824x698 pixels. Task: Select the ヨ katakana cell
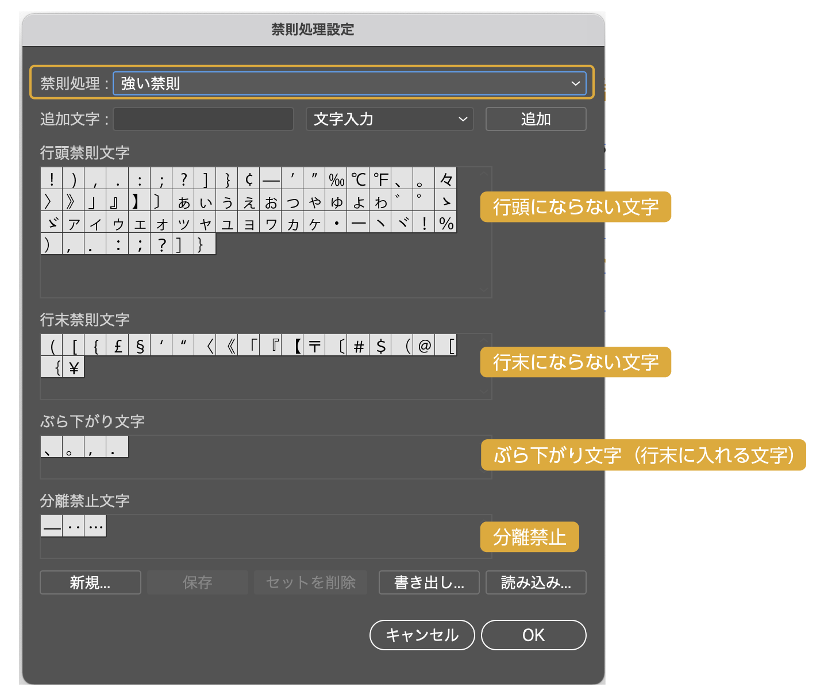click(x=249, y=222)
